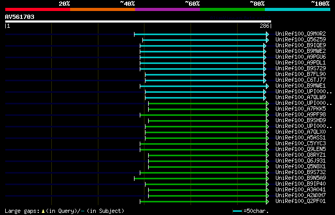Choose the UniRef100_A5ASS1 label
335x215 pixels.
pyautogui.click(x=300, y=138)
